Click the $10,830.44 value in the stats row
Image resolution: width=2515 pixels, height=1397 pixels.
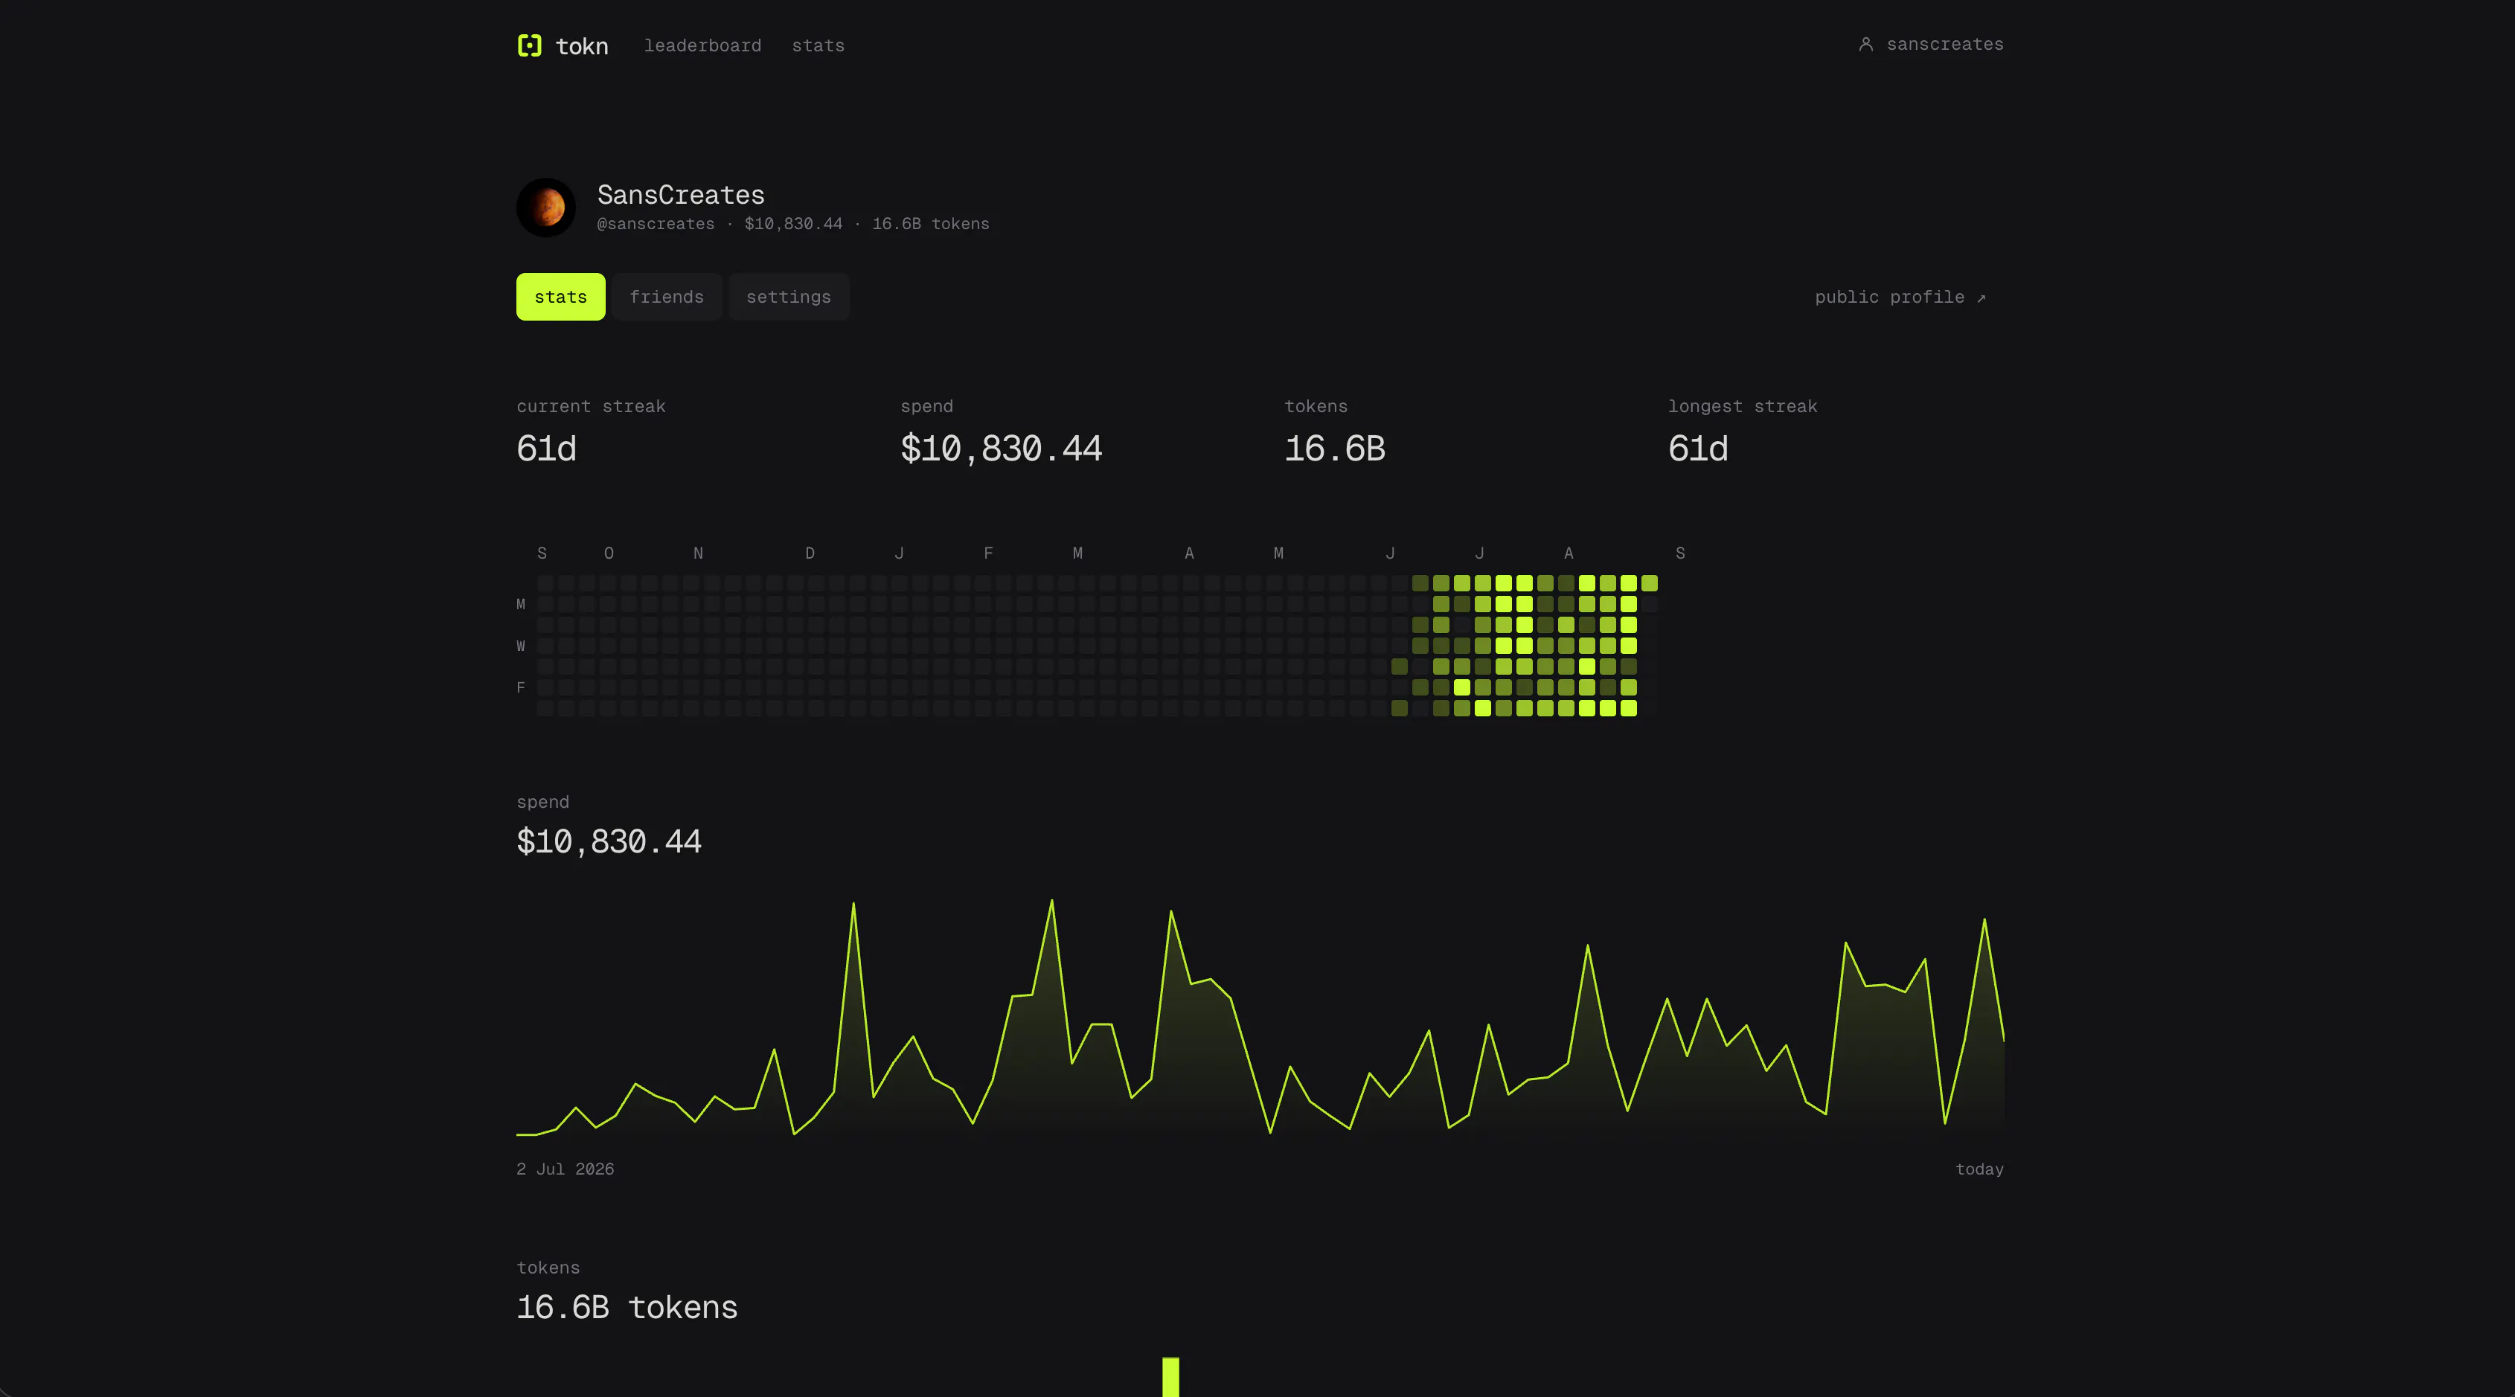1001,448
